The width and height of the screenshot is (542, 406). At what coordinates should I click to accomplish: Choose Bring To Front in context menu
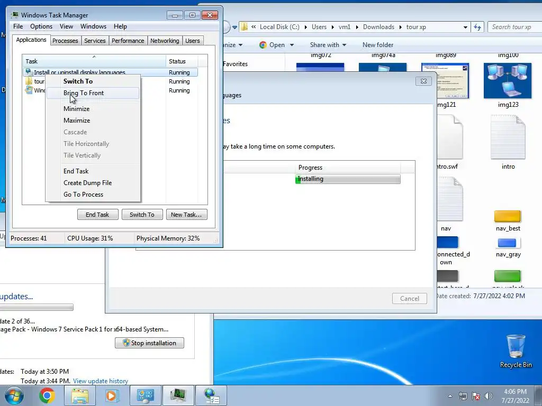pos(93,93)
